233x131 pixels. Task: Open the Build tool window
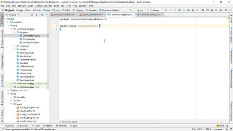pos(74,126)
